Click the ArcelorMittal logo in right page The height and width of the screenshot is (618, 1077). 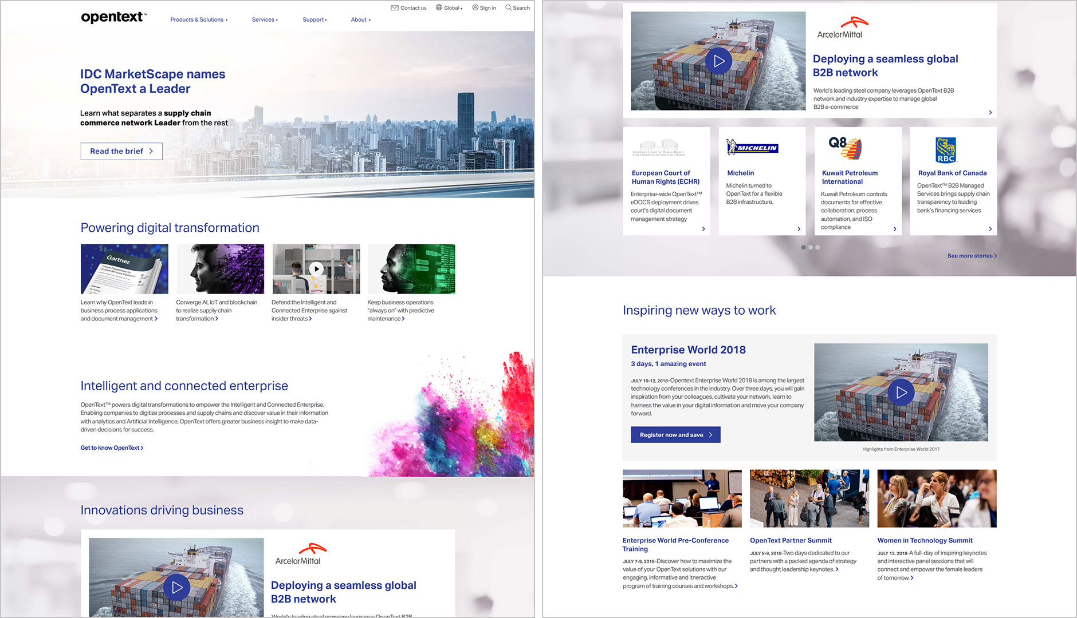[842, 27]
